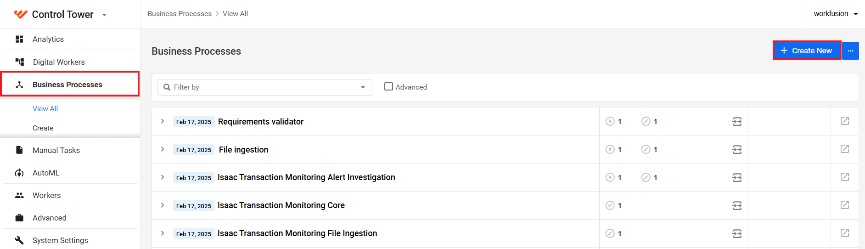Open the Analytics section icon
Viewport: 865px width, 249px height.
(19, 39)
